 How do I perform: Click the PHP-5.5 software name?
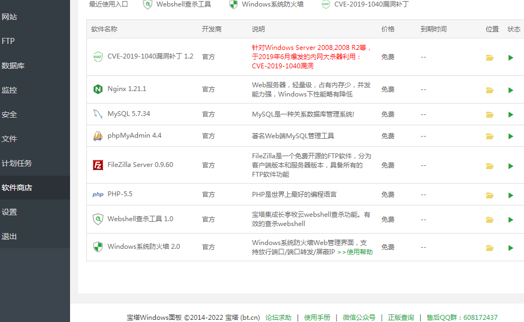120,194
